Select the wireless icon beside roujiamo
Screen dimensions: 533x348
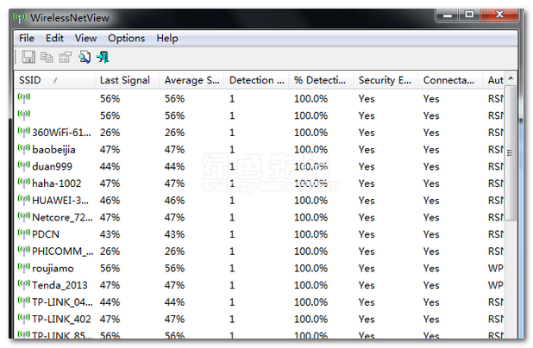pyautogui.click(x=24, y=268)
